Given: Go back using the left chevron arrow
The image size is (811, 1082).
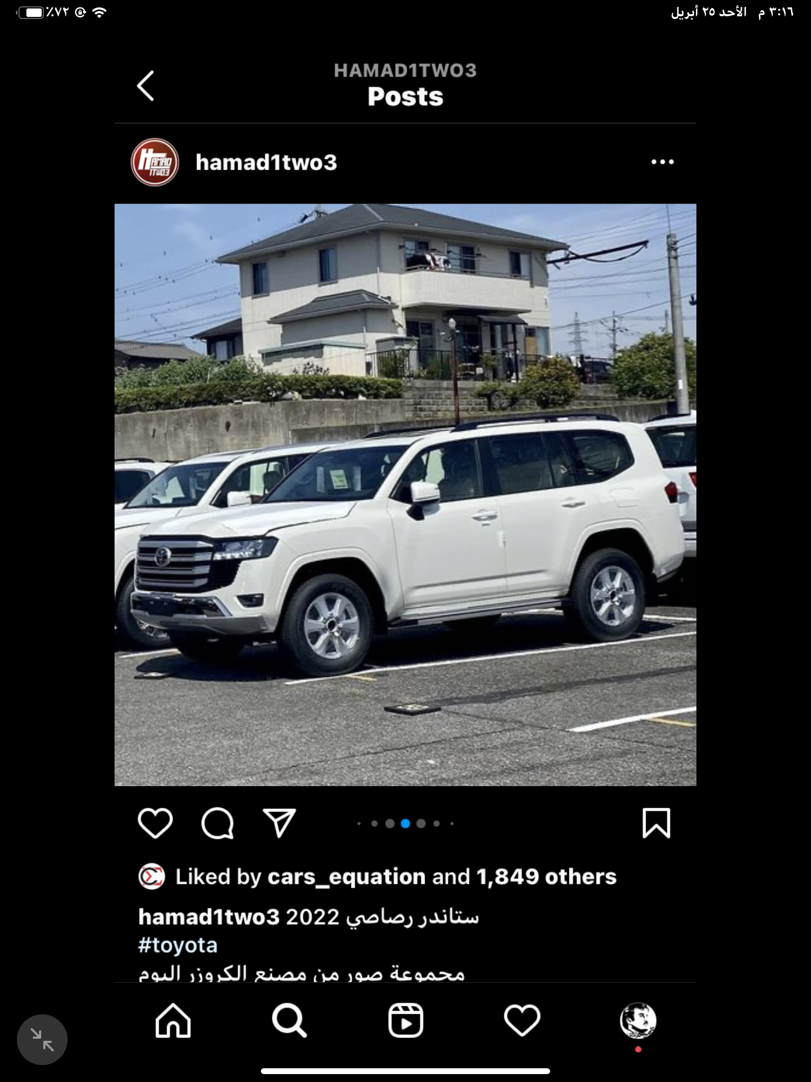Looking at the screenshot, I should tap(145, 86).
